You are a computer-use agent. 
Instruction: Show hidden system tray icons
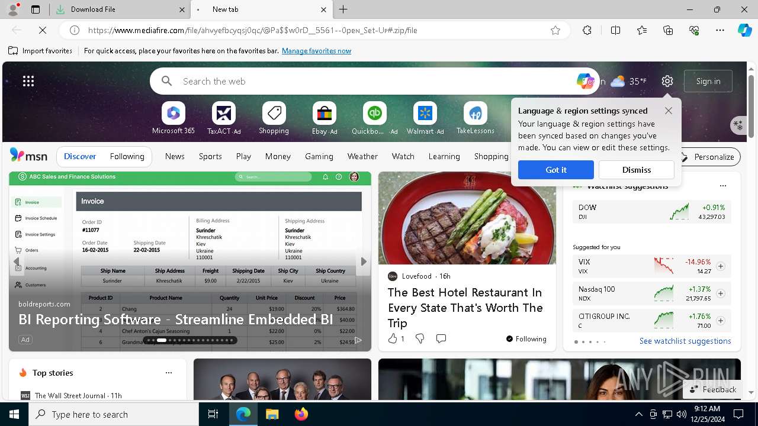(x=638, y=414)
